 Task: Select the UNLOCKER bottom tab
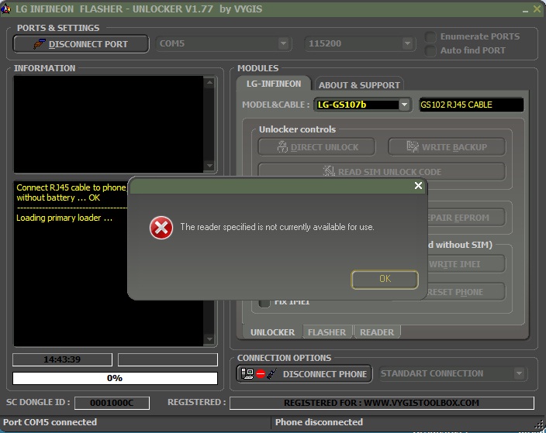point(272,332)
